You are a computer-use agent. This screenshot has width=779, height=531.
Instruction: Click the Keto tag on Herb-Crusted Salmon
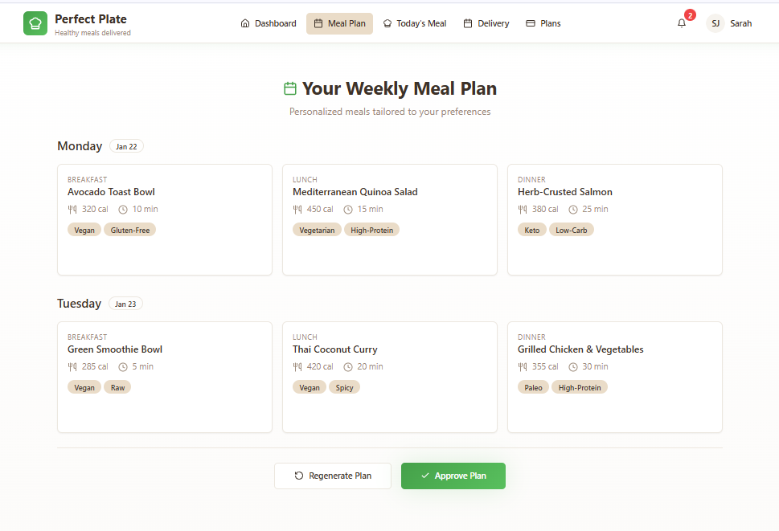(531, 230)
